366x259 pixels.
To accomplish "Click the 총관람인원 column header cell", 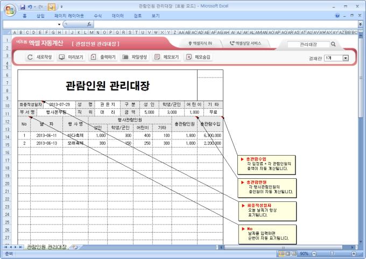I will click(185, 124).
